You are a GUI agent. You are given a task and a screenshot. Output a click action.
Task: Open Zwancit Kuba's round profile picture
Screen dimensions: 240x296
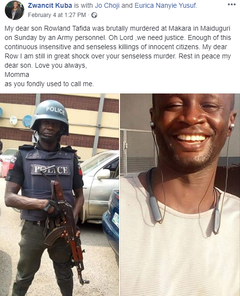tap(15, 10)
